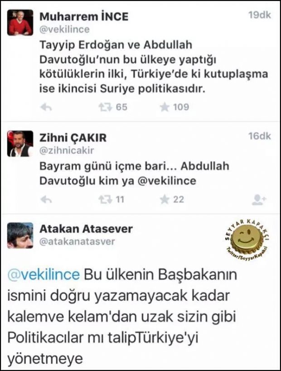Open the @vekilince handle under Muharrem İNCE
Screen dimensions: 281x371
pos(64,29)
